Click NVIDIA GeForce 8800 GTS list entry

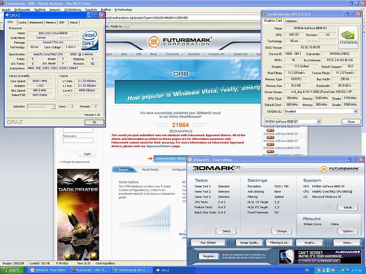pyautogui.click(x=282, y=148)
